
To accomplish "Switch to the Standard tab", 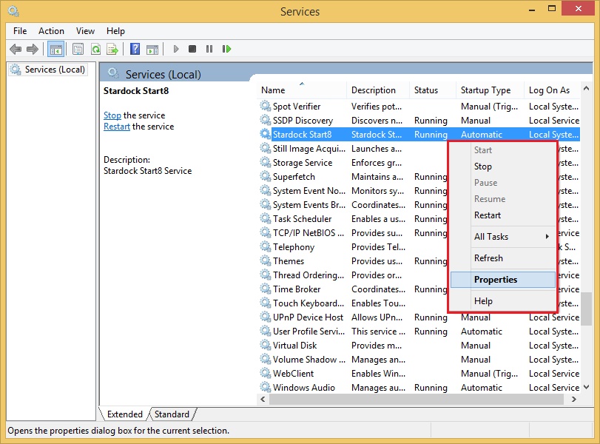I will [x=172, y=414].
